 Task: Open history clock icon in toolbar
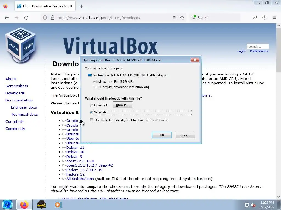pyautogui.click(x=264, y=17)
